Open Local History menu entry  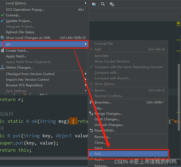pyautogui.click(x=44, y=3)
